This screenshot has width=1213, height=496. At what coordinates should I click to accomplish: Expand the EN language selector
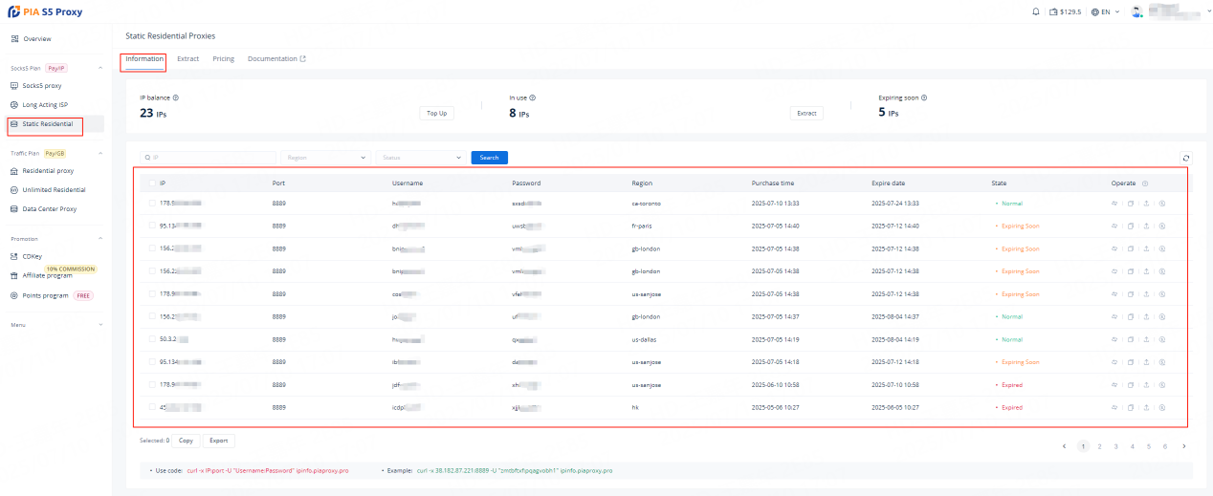point(1105,12)
